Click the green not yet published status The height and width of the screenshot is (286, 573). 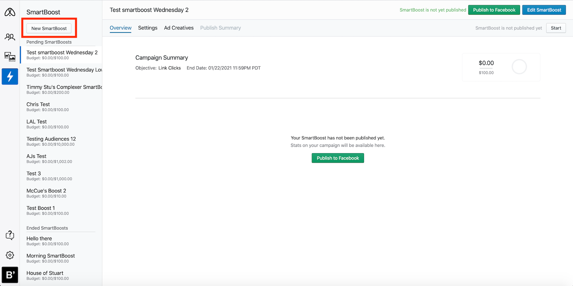(x=433, y=10)
